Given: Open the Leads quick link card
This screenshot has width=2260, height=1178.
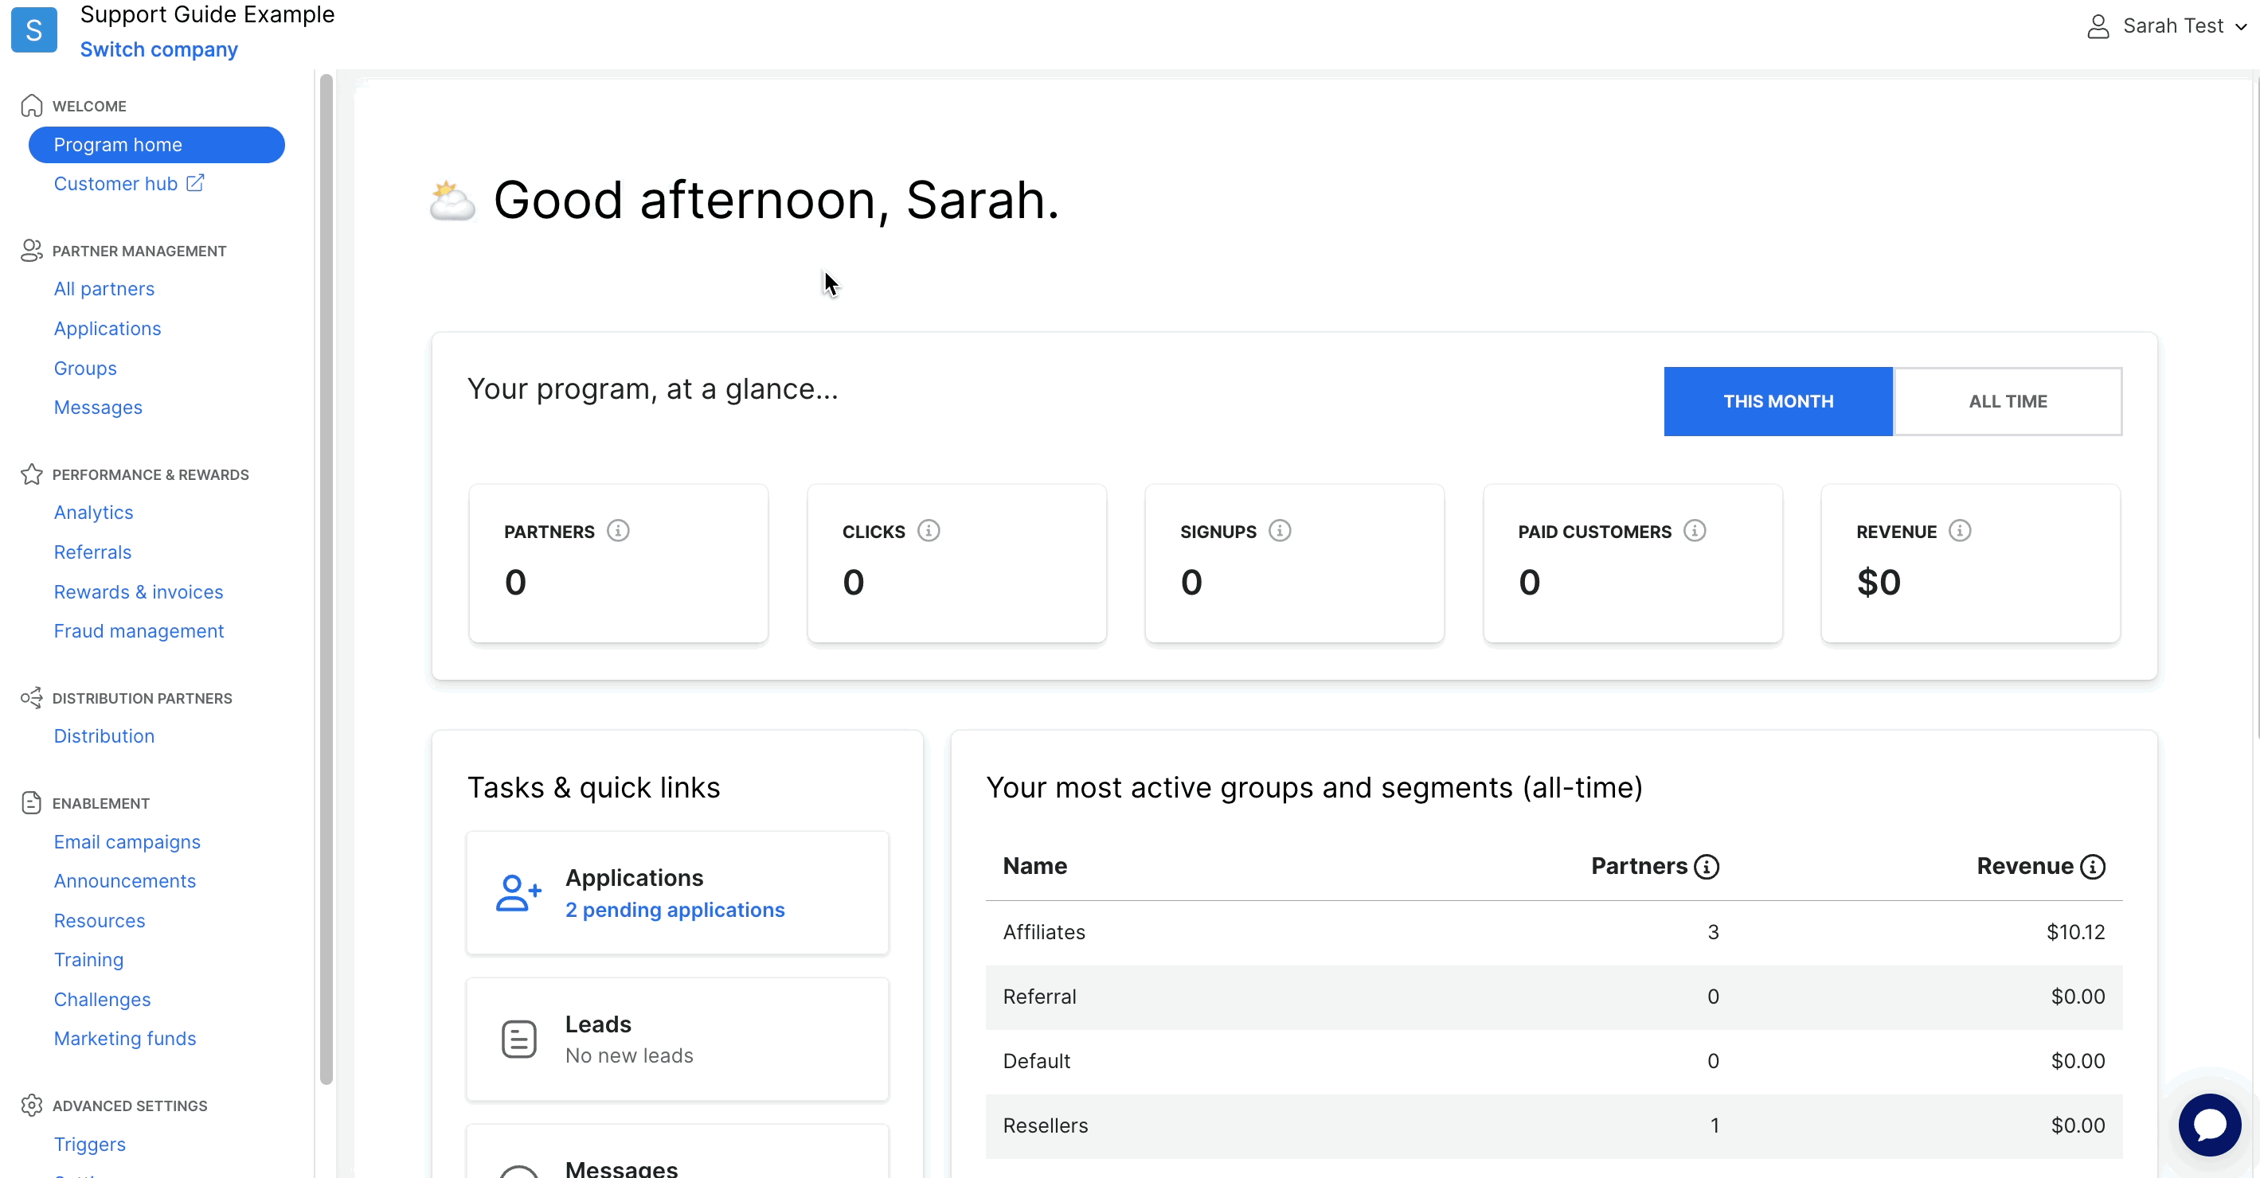Looking at the screenshot, I should tap(678, 1040).
